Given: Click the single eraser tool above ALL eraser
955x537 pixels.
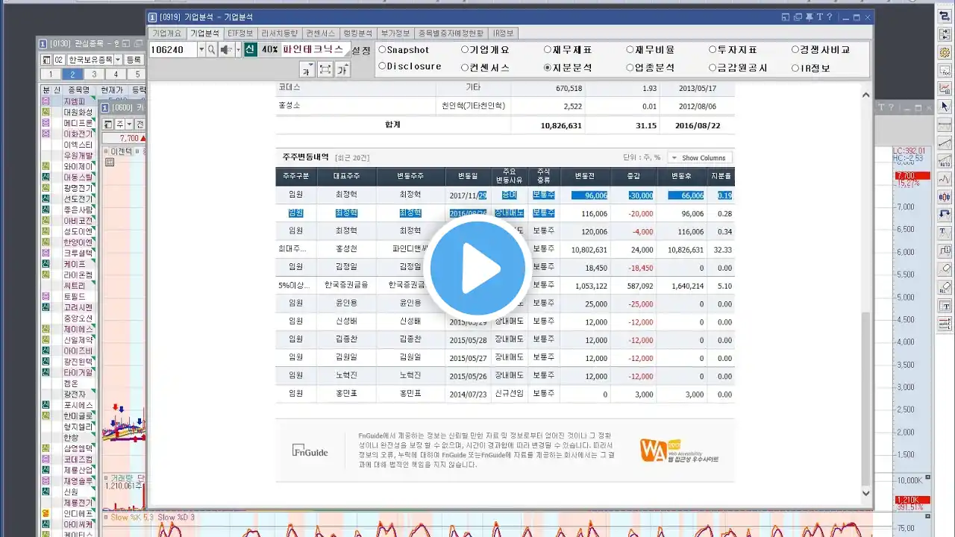Looking at the screenshot, I should point(945,269).
